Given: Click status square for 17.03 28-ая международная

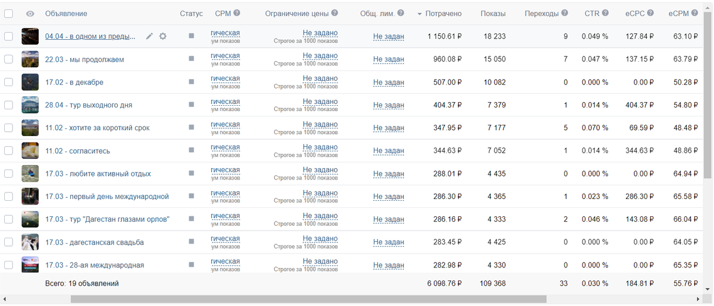Looking at the screenshot, I should [191, 265].
